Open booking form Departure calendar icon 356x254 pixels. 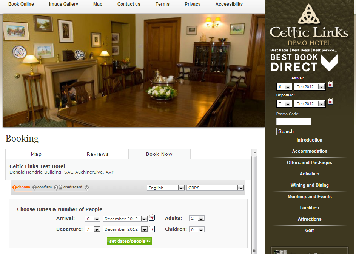pos(152,229)
